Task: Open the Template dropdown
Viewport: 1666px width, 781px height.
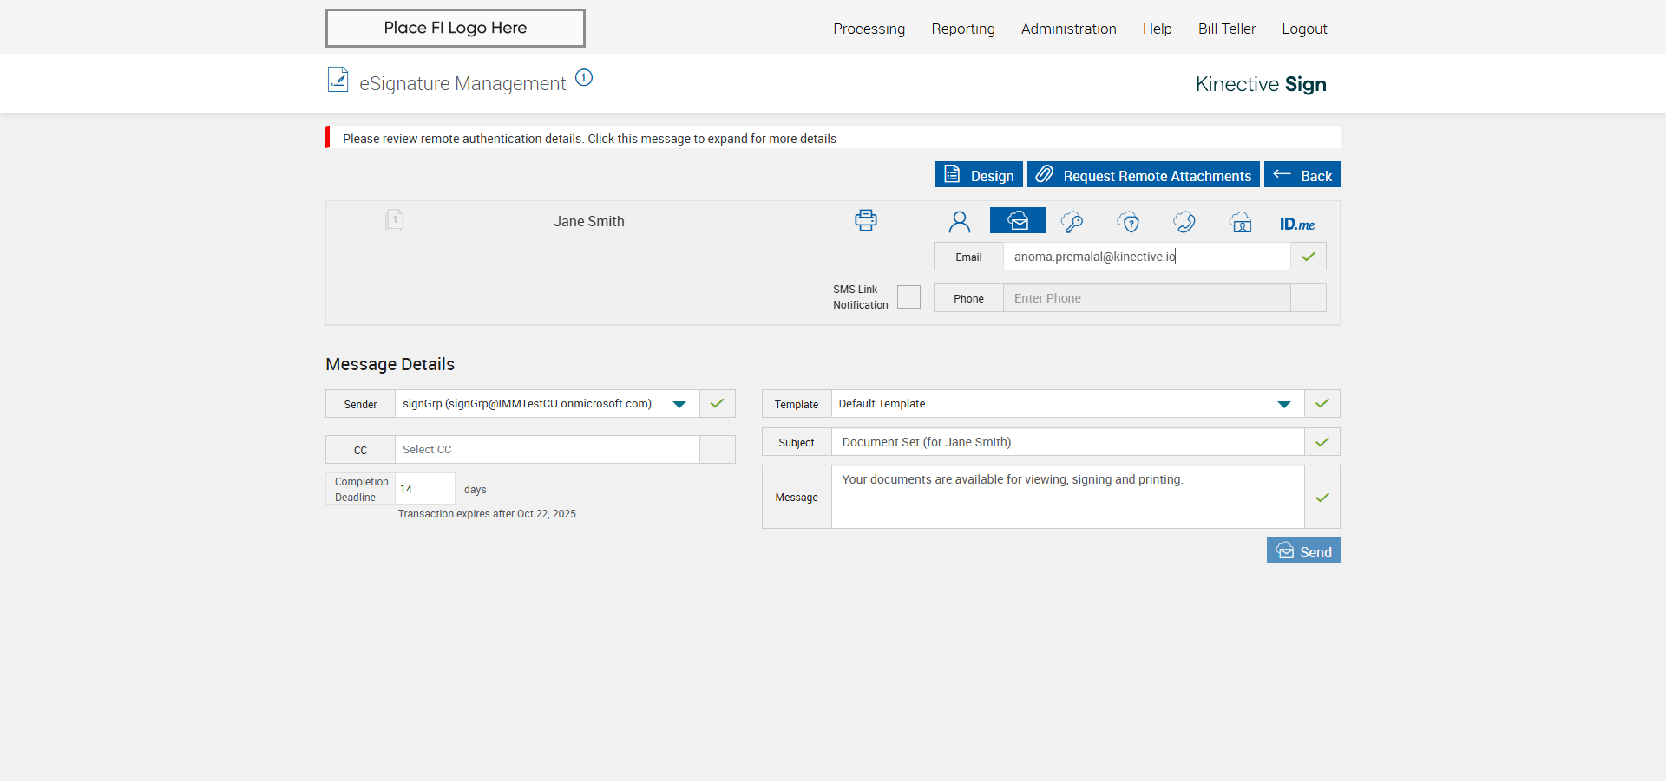Action: pos(1283,404)
